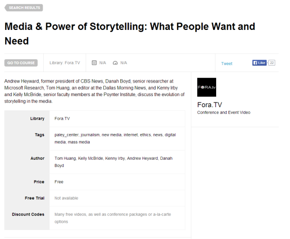
Task: Select Fora.TV value in Library row
Action: pos(62,119)
